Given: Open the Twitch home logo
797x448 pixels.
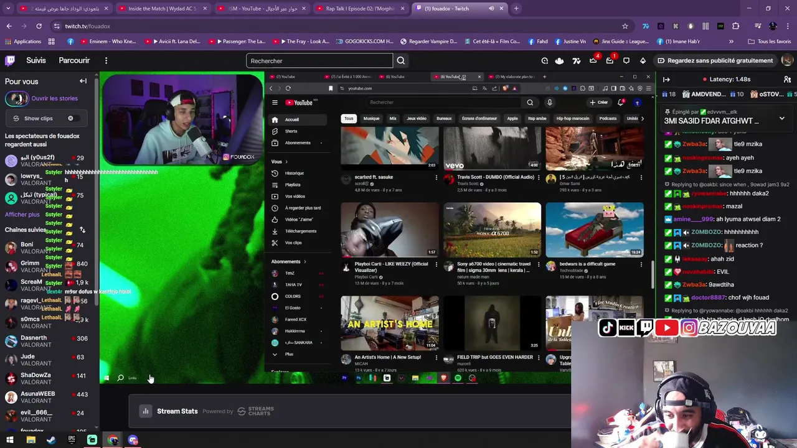Looking at the screenshot, I should click(10, 60).
